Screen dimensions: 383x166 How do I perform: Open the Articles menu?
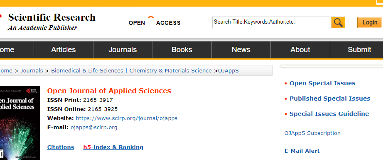[x=64, y=50]
